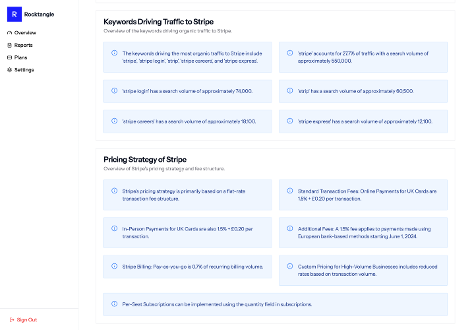Image resolution: width=472 pixels, height=330 pixels.
Task: Click info icon beside 'stripe login' search volume
Action: click(115, 90)
